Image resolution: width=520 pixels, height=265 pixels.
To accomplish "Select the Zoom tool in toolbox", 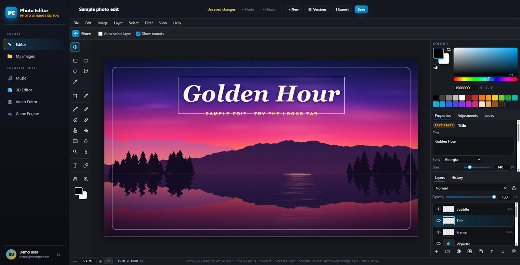I will [86, 179].
